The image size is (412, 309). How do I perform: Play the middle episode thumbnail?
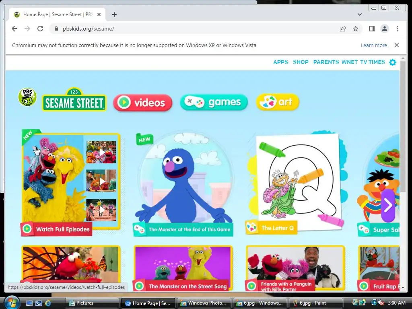(101, 181)
